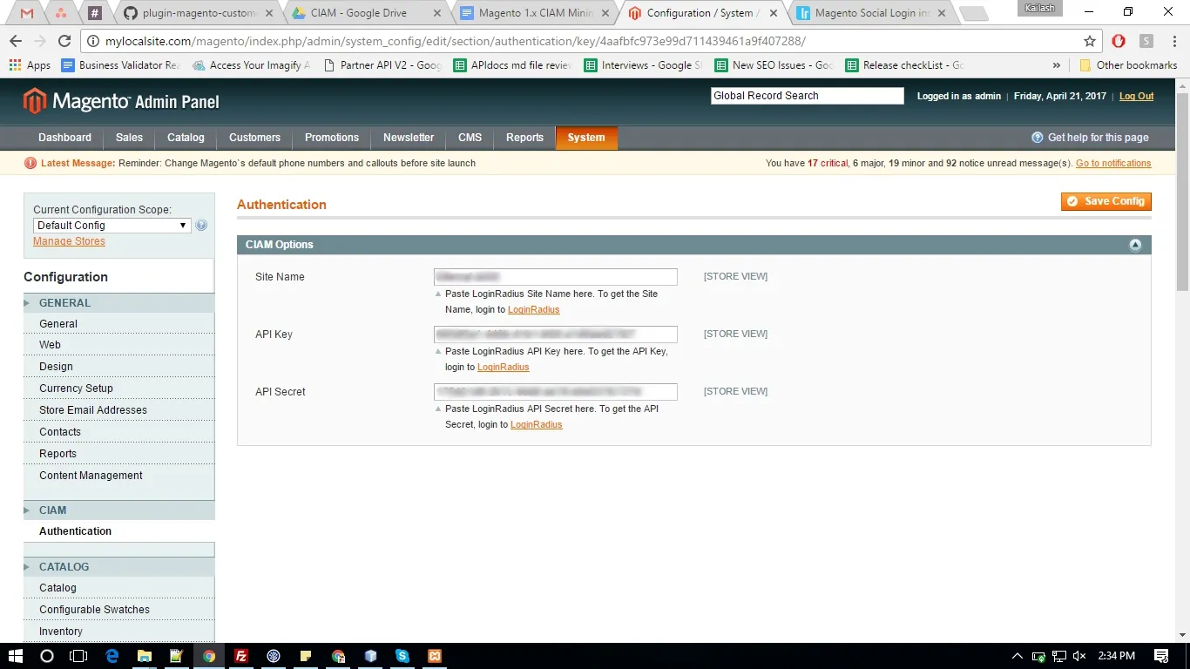
Task: Click the gray S extension icon
Action: [x=1146, y=41]
